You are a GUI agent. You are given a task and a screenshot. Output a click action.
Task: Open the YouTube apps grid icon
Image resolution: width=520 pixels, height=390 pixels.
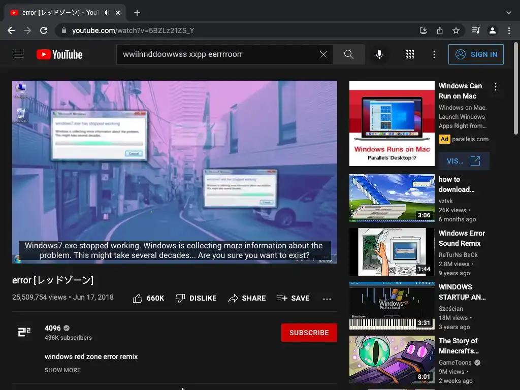click(410, 54)
